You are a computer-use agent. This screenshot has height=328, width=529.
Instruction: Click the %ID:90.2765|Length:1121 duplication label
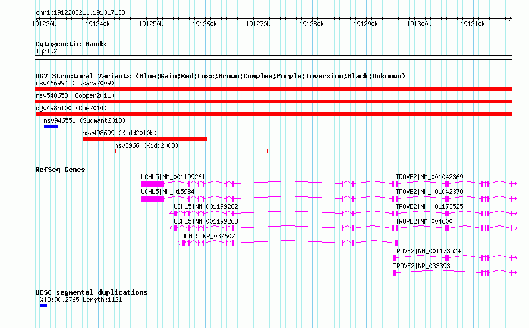point(81,300)
